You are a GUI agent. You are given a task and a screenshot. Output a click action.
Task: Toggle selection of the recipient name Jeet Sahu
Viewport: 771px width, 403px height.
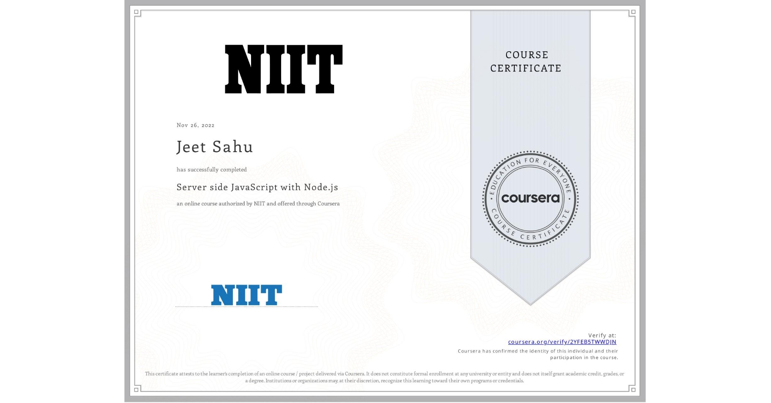[215, 147]
